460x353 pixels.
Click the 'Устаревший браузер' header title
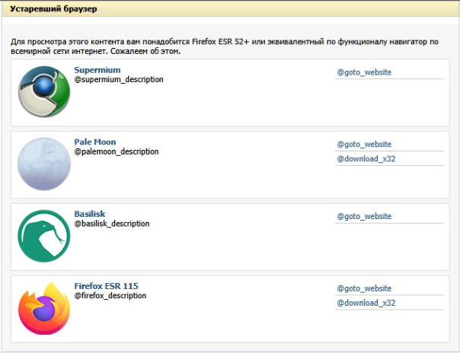click(x=53, y=9)
